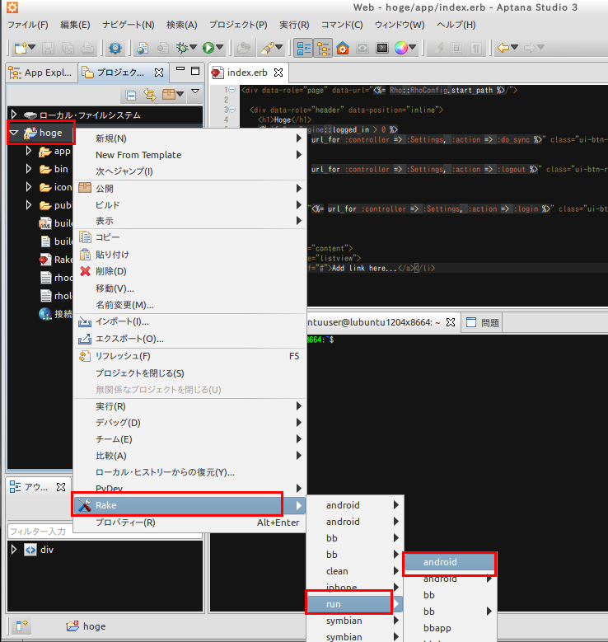Select bbapp in the run submenu
Image resolution: width=608 pixels, height=642 pixels.
(451, 628)
